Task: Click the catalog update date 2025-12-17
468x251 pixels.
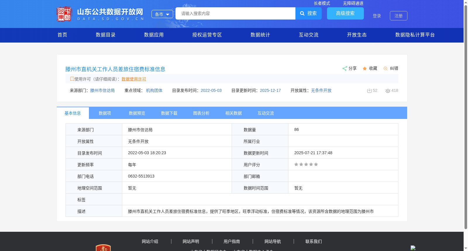Action: point(270,90)
